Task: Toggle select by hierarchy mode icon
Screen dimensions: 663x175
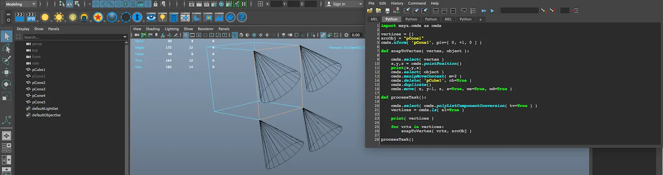Action: (x=61, y=4)
